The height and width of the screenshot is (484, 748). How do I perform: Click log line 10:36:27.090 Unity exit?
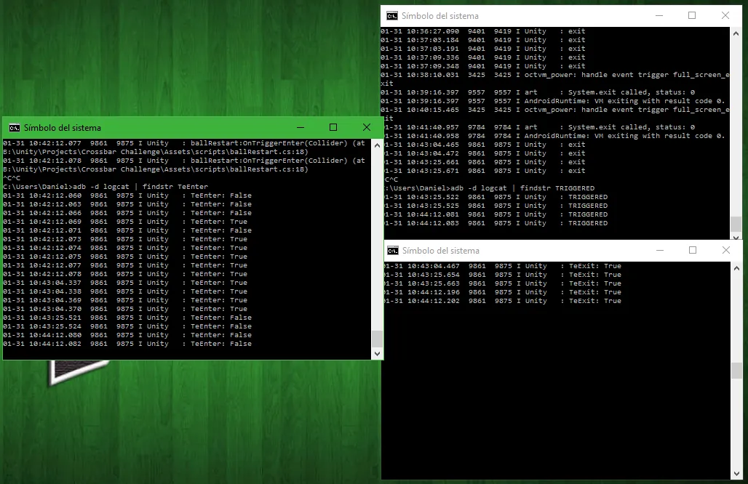coord(482,31)
